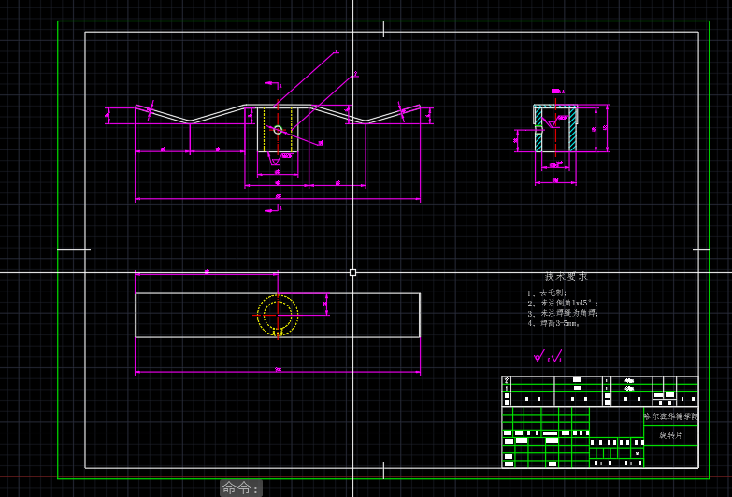Select the overall length dimension under the plan view
The height and width of the screenshot is (497, 732).
278,372
